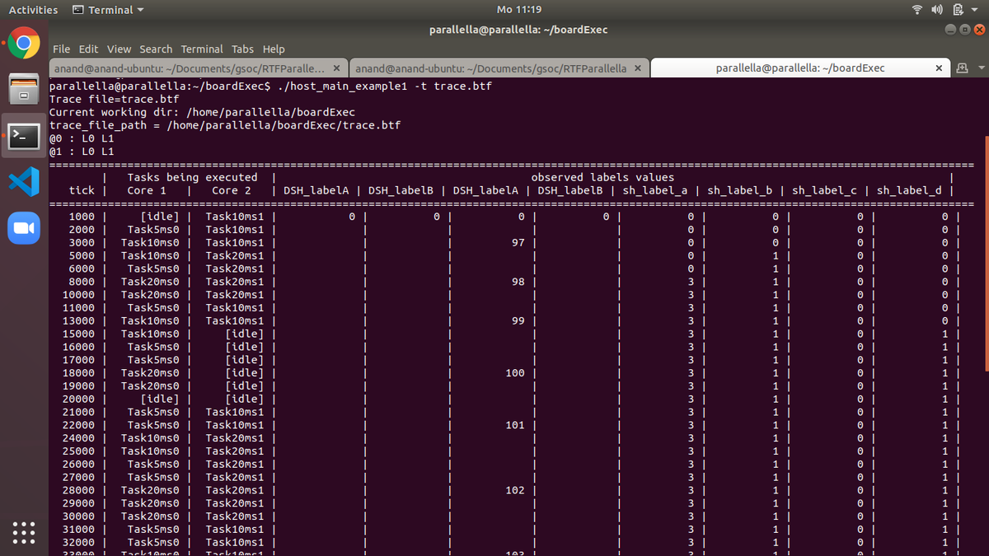Viewport: 989px width, 556px height.
Task: Click tick value 20000
Action: click(x=78, y=399)
